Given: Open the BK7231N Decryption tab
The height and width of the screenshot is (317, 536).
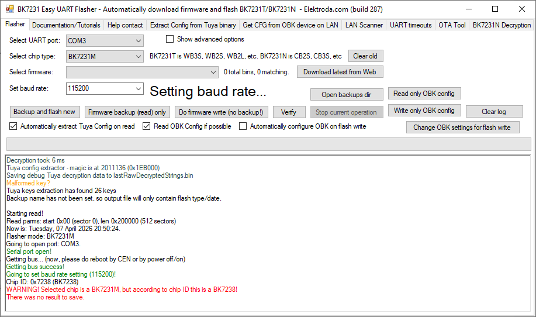Looking at the screenshot, I should 502,25.
